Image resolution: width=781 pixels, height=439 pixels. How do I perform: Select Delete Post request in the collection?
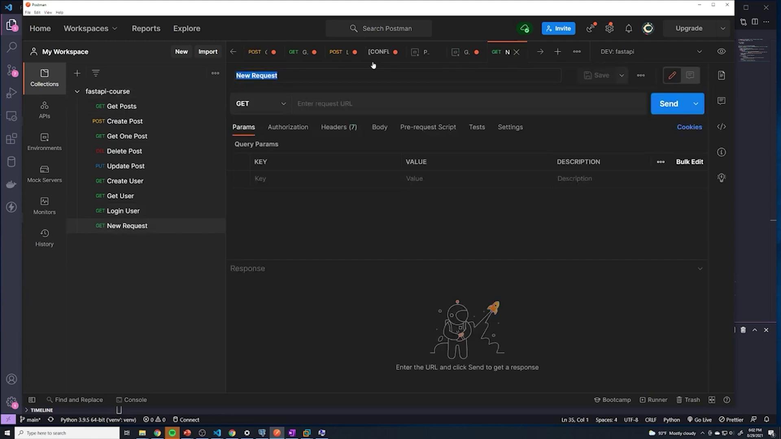[x=124, y=151]
